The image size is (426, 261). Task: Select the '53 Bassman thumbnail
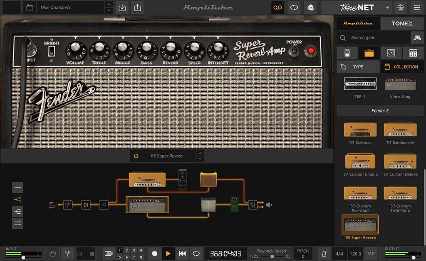pos(360,130)
